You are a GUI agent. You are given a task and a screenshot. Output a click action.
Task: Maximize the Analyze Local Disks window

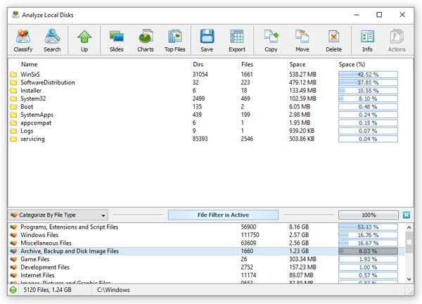[379, 15]
